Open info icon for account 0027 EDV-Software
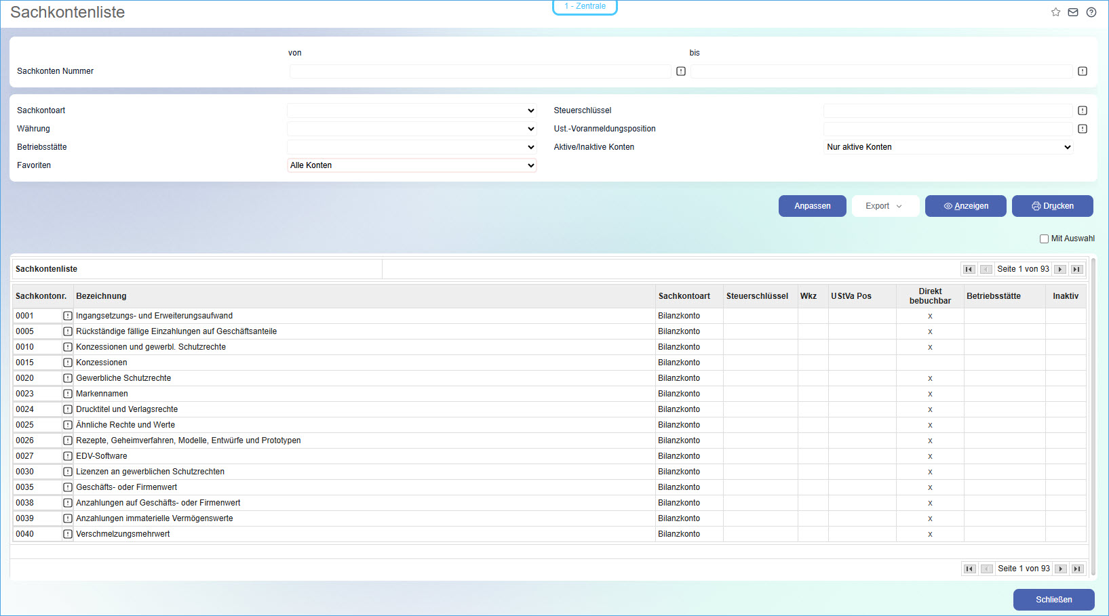This screenshot has height=616, width=1109. [x=68, y=456]
